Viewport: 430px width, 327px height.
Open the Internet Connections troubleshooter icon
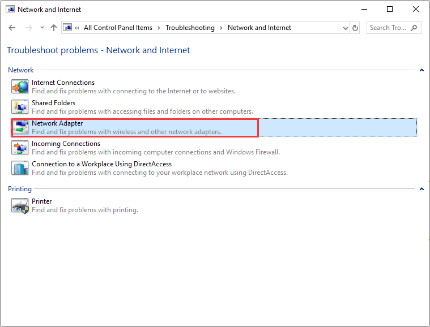(20, 87)
